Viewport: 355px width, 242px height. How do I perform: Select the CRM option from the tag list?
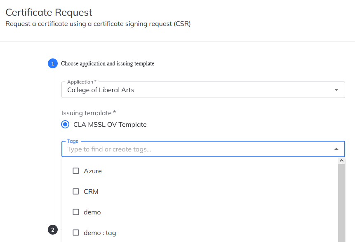click(91, 191)
